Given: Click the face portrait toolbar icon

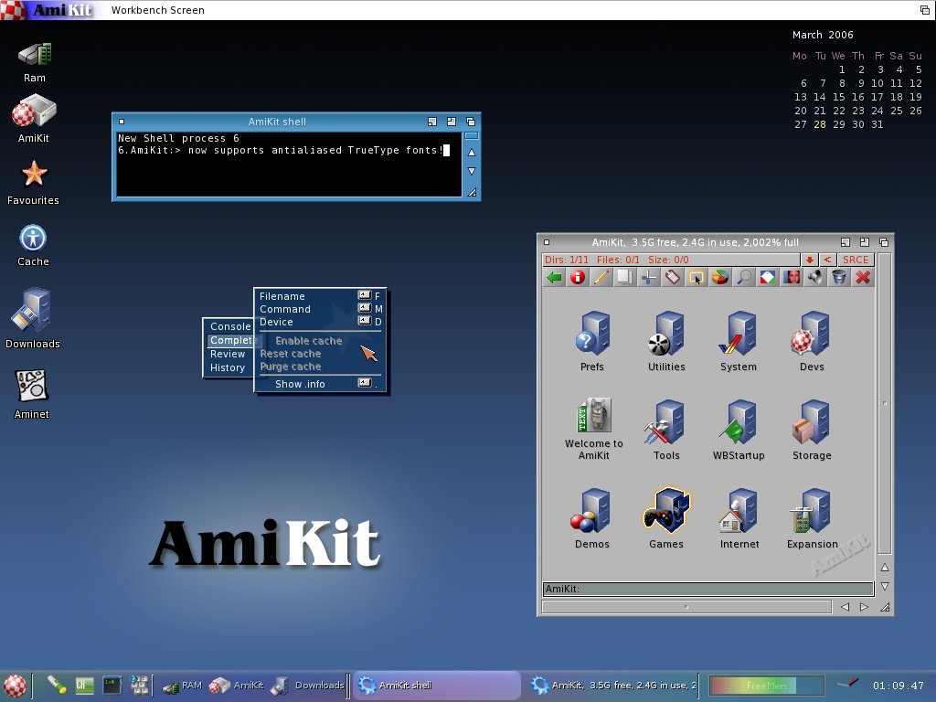Looking at the screenshot, I should click(792, 277).
